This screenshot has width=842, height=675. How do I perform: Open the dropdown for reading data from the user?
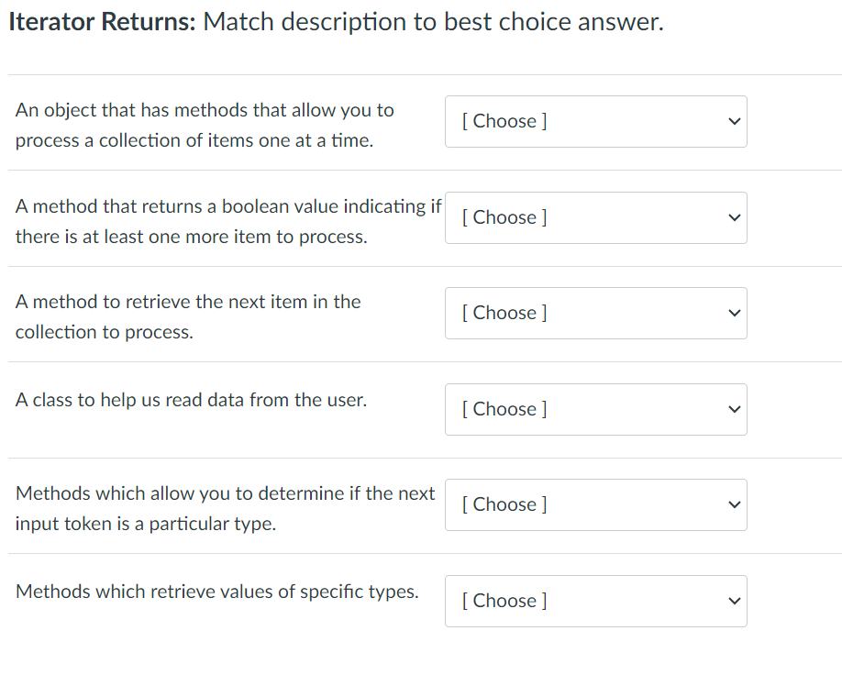595,409
